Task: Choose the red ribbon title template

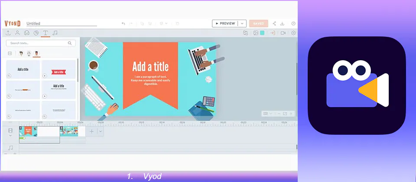Action: [58, 69]
